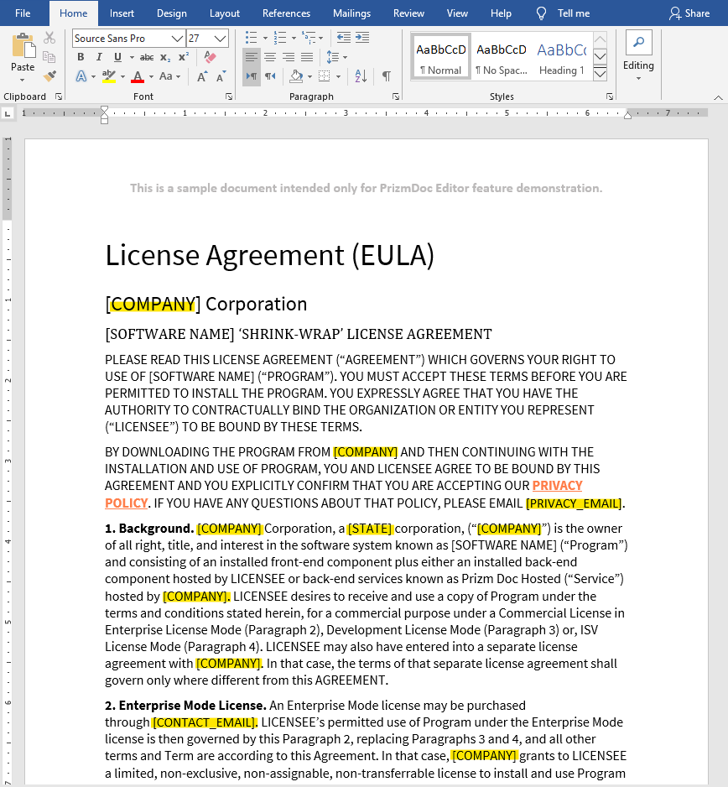
Task: Click the Cut scissors icon
Action: click(49, 38)
